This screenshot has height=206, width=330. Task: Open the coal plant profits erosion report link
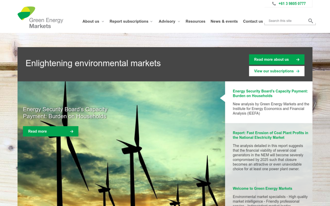(x=270, y=135)
